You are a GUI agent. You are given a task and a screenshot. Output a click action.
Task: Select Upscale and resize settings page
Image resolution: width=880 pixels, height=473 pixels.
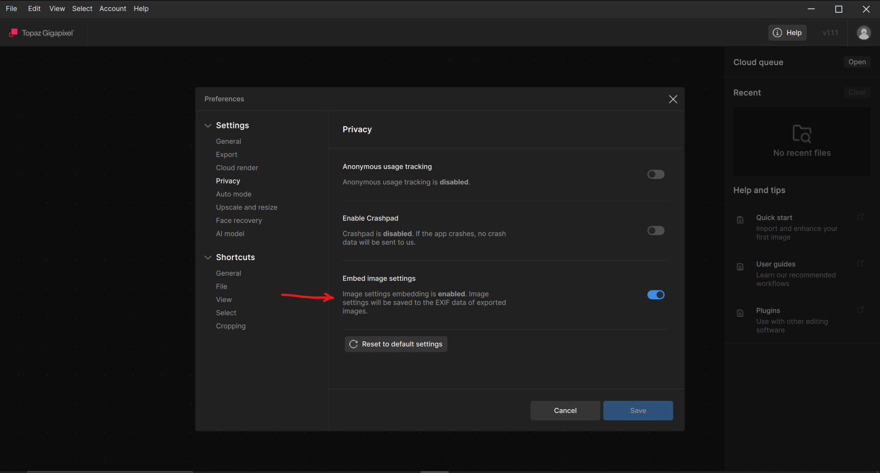click(247, 207)
